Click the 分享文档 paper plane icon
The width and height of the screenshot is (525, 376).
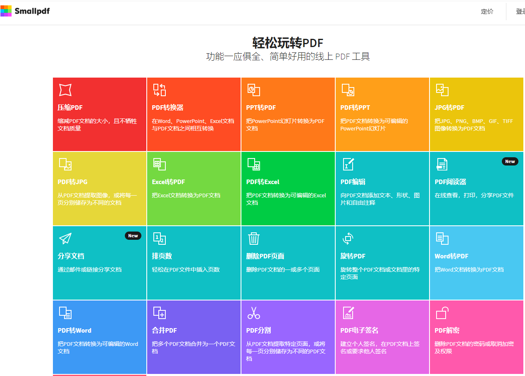(x=65, y=239)
